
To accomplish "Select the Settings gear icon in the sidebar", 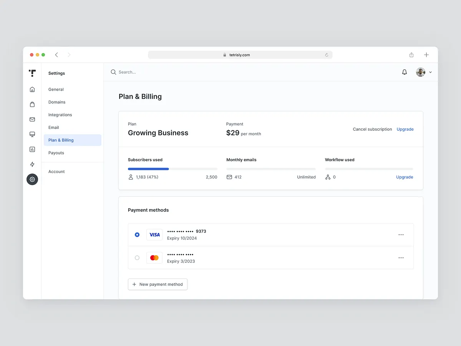I will click(32, 179).
